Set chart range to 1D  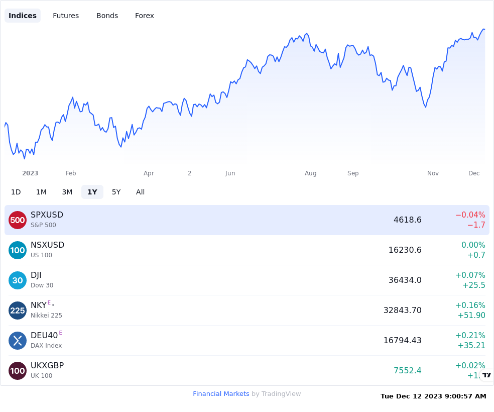tap(16, 192)
